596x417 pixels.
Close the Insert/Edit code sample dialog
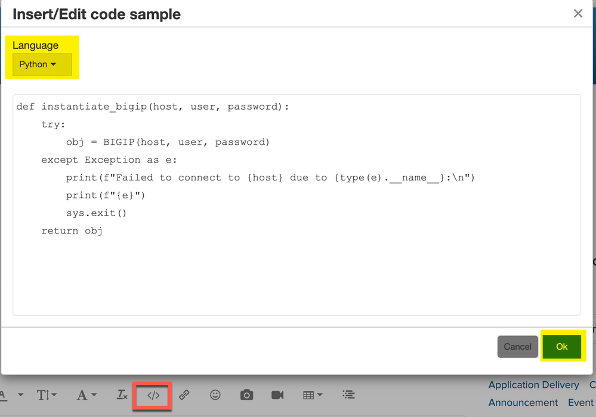[578, 13]
